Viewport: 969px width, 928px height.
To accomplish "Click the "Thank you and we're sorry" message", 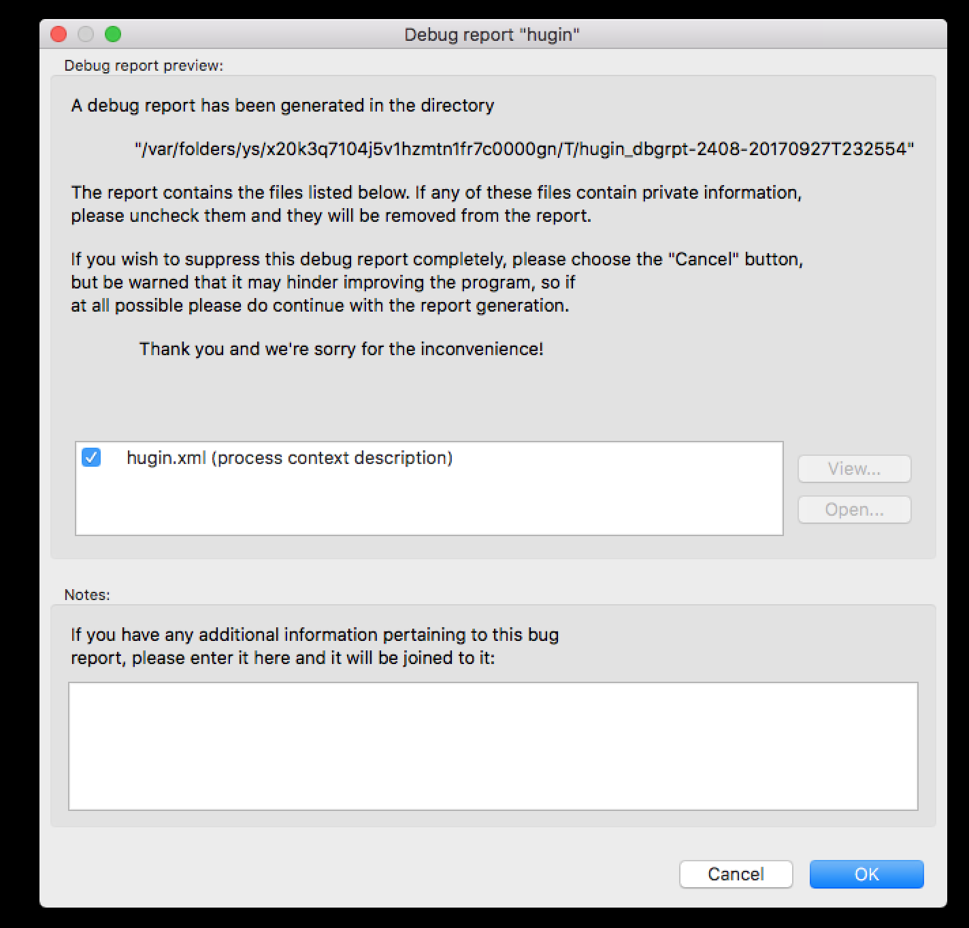I will [341, 349].
